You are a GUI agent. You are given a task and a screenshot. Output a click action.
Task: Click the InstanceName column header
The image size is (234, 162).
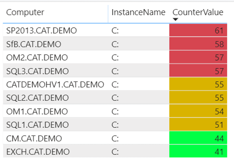point(138,12)
